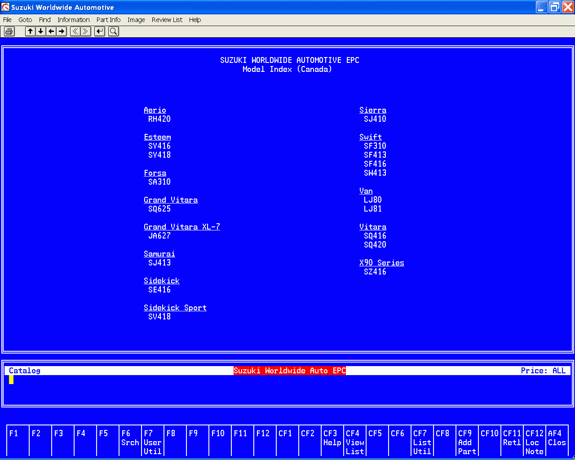Click the double right chevron page button
The width and height of the screenshot is (575, 460).
(x=86, y=31)
